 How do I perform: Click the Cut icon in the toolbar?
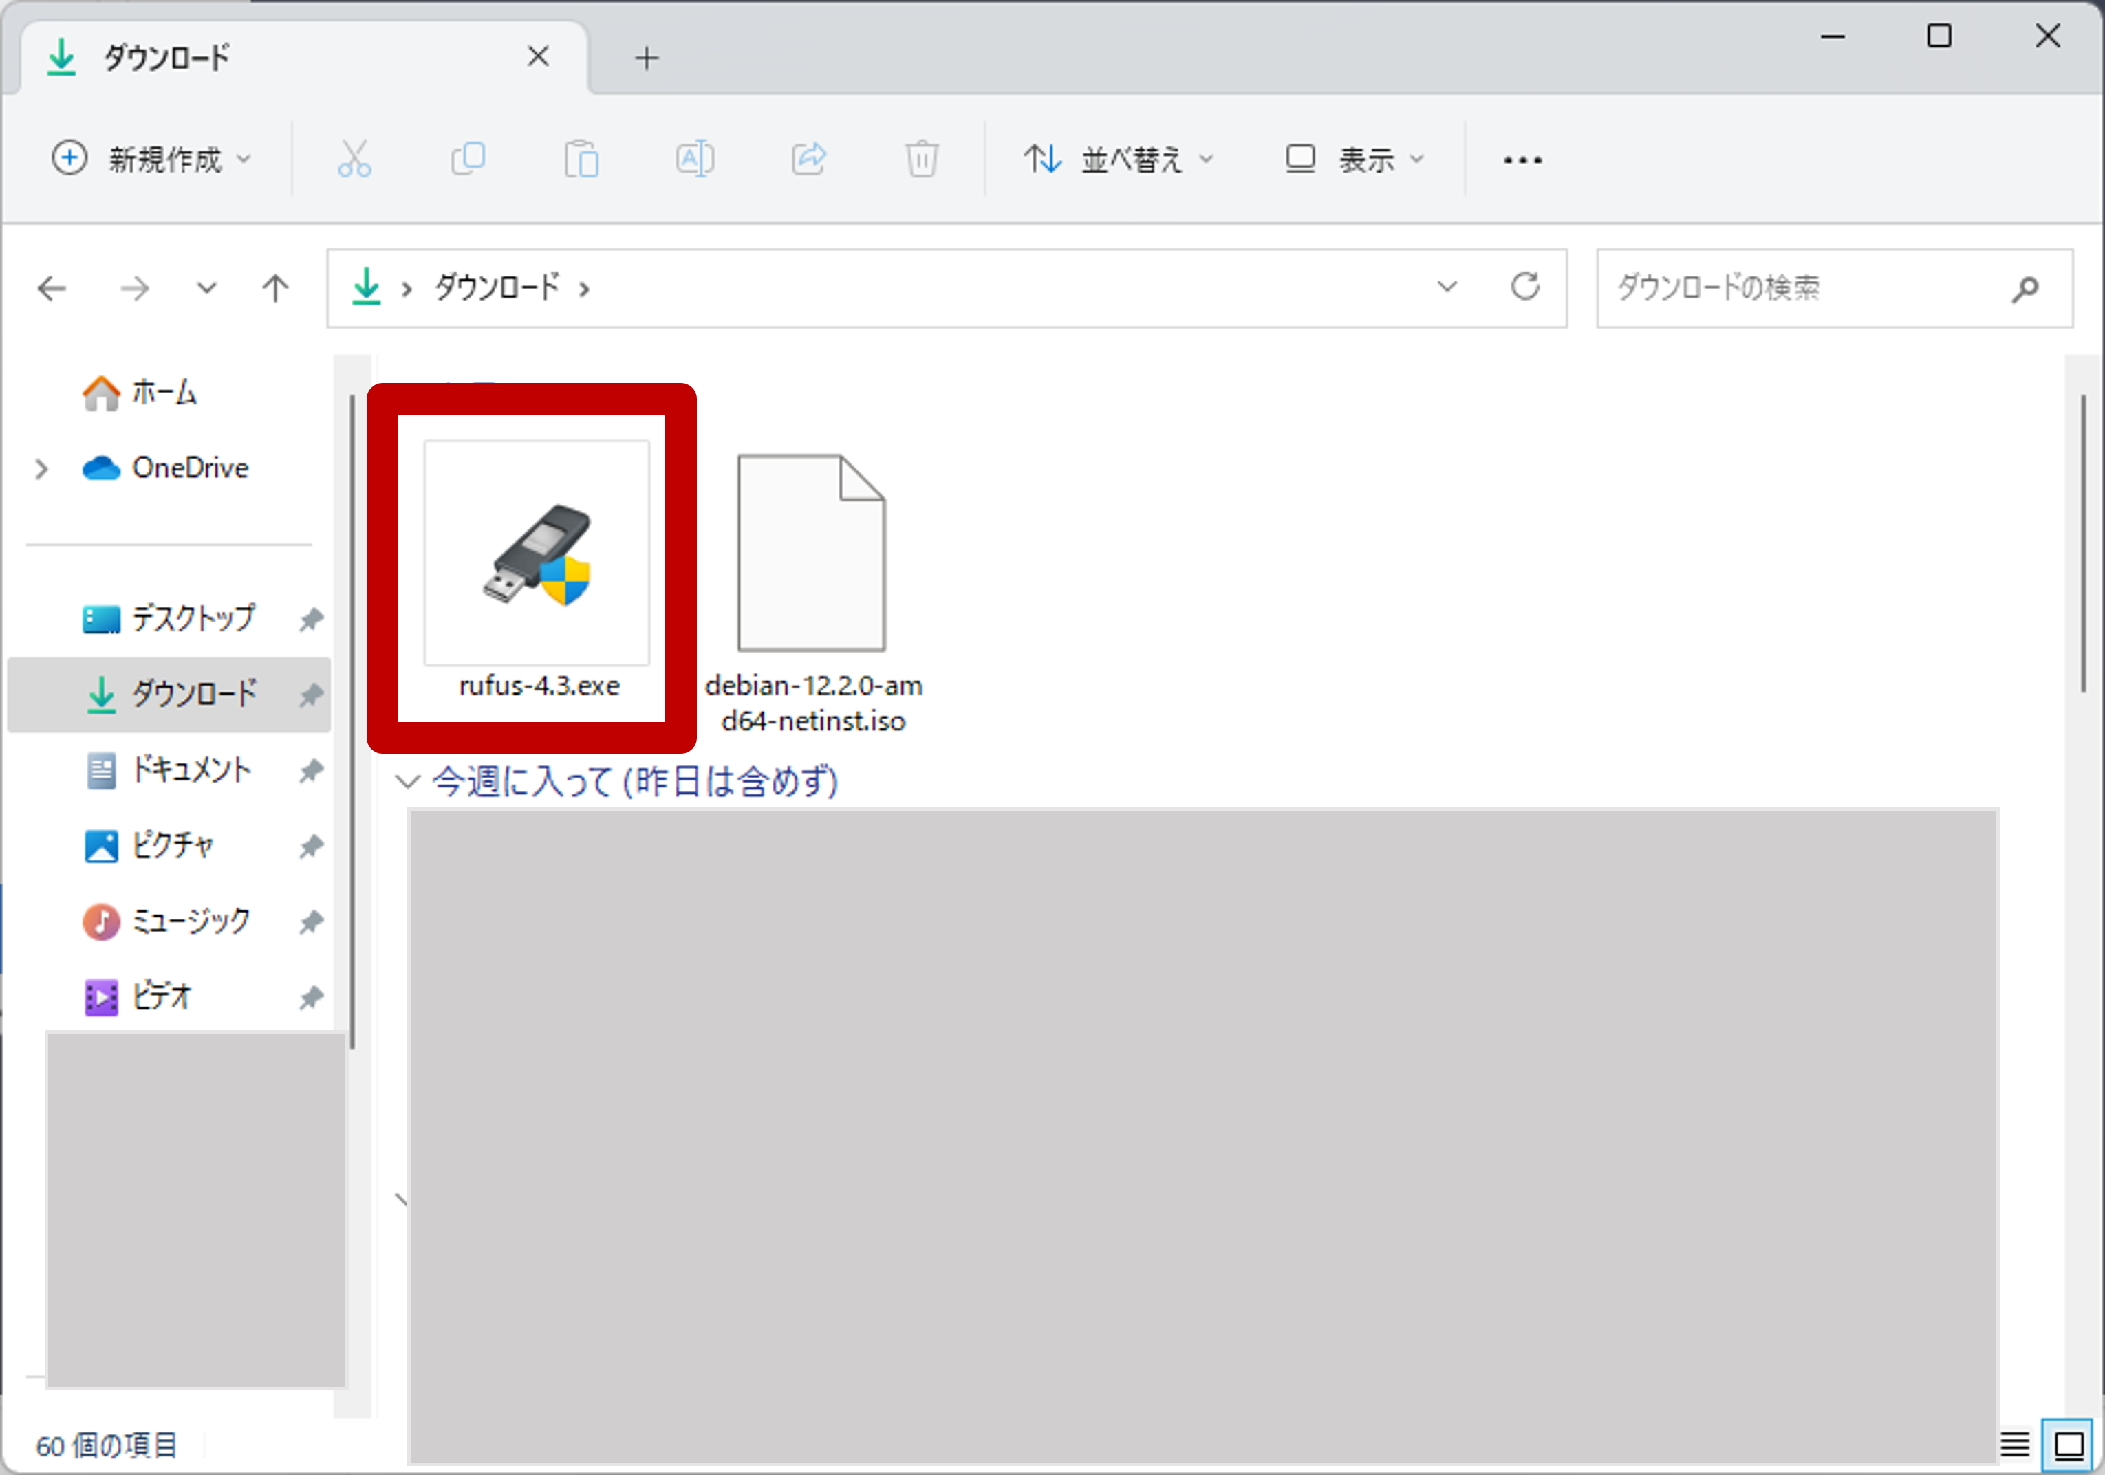tap(355, 159)
